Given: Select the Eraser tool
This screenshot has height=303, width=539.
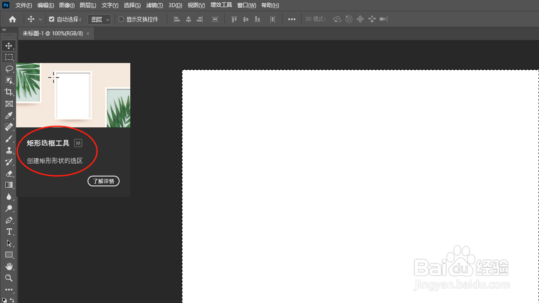Looking at the screenshot, I should click(8, 173).
